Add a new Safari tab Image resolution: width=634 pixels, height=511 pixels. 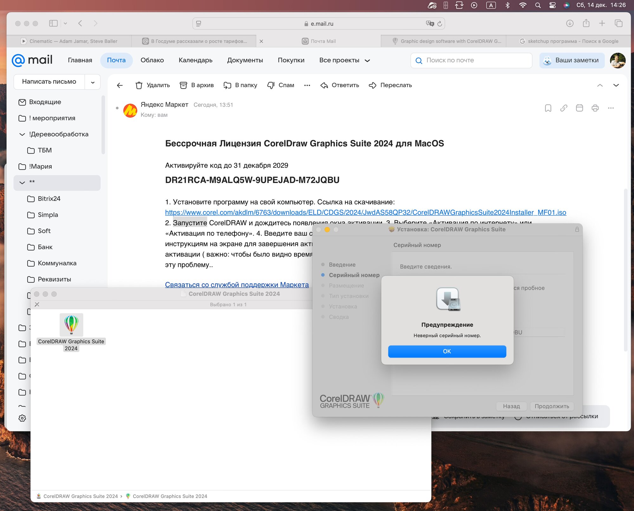[x=602, y=23]
